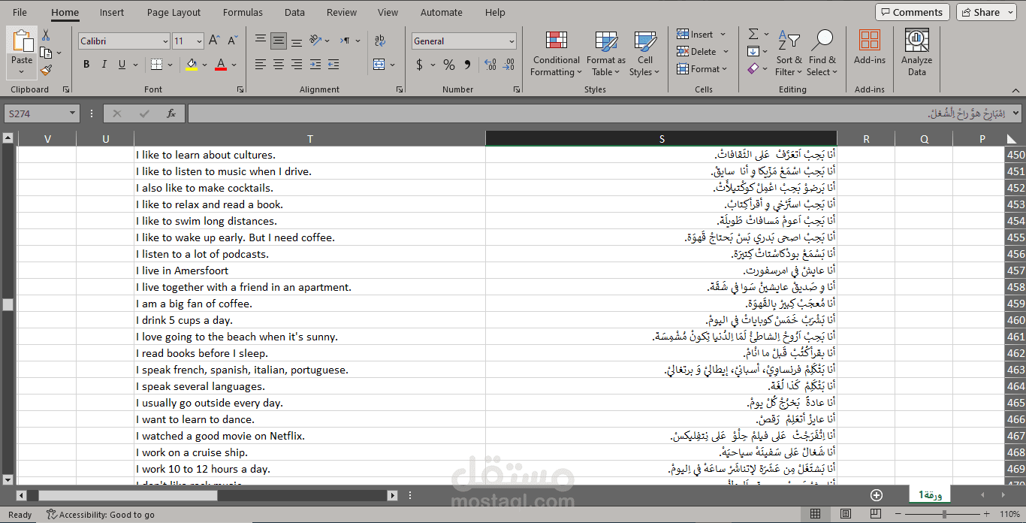Increase font size with large A icon
This screenshot has width=1026, height=523.
tap(215, 41)
